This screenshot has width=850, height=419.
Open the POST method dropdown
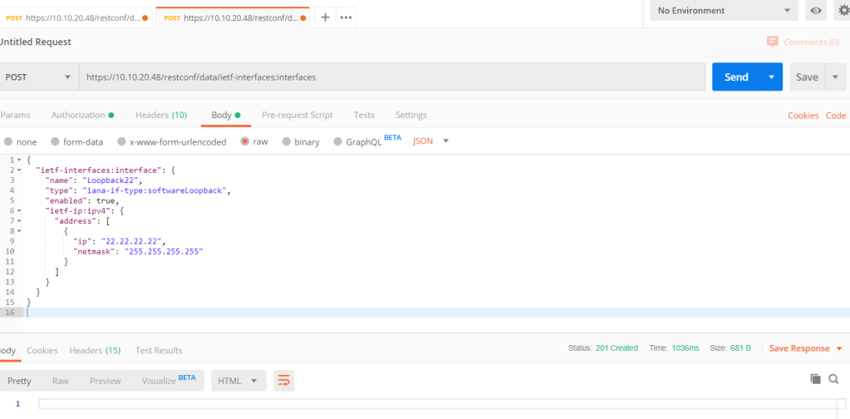click(38, 77)
